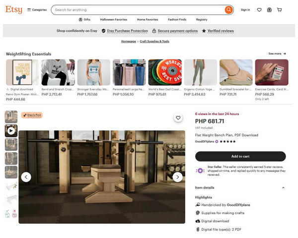Click PHP 681.71 price text
This screenshot has width=298, height=238.
coord(210,121)
